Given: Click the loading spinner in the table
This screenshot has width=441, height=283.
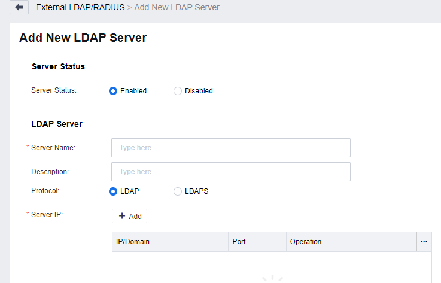Looking at the screenshot, I should click(x=272, y=279).
